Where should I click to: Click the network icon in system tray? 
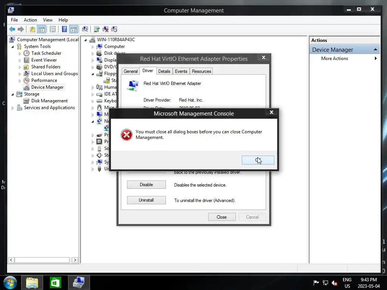(325, 282)
